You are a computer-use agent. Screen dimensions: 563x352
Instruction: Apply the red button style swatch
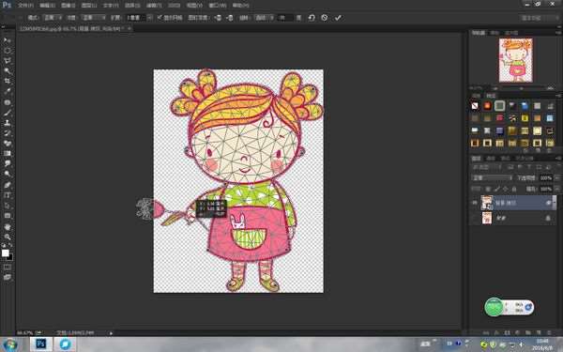[x=487, y=105]
